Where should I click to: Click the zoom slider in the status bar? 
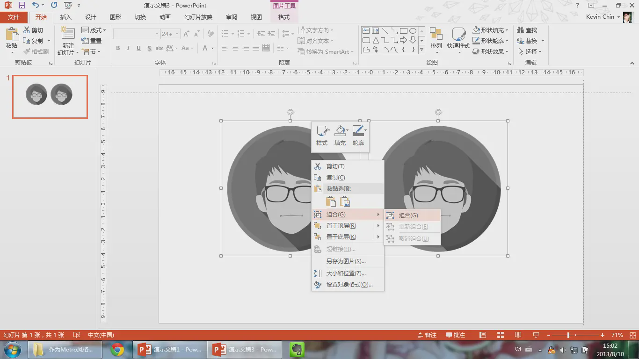[x=568, y=335]
